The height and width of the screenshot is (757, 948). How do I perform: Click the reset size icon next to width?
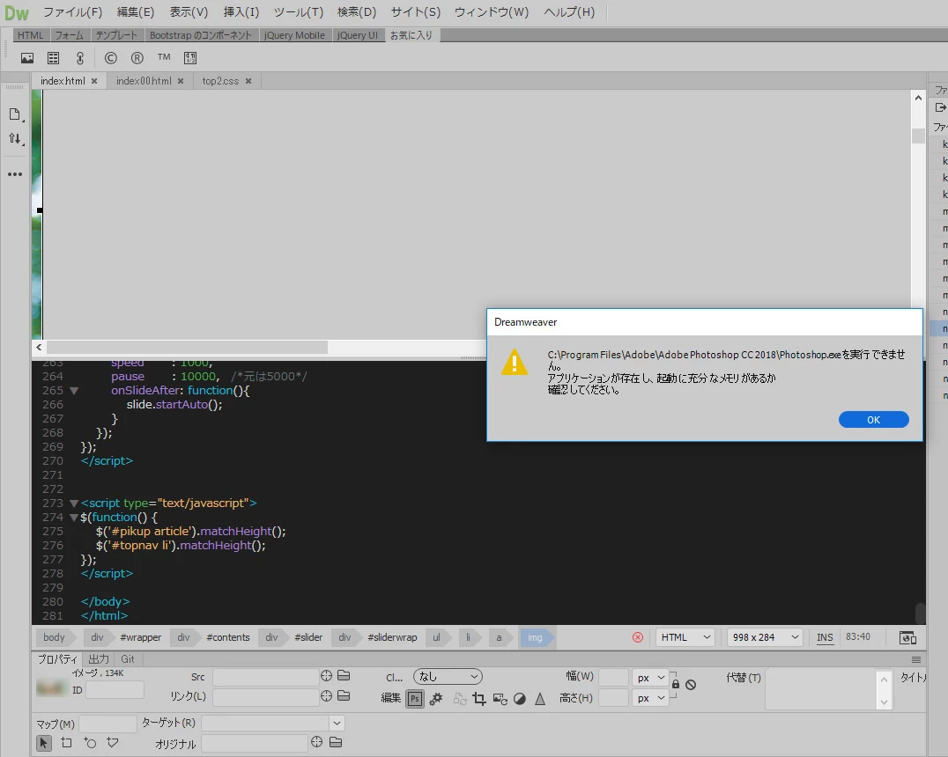[x=691, y=685]
